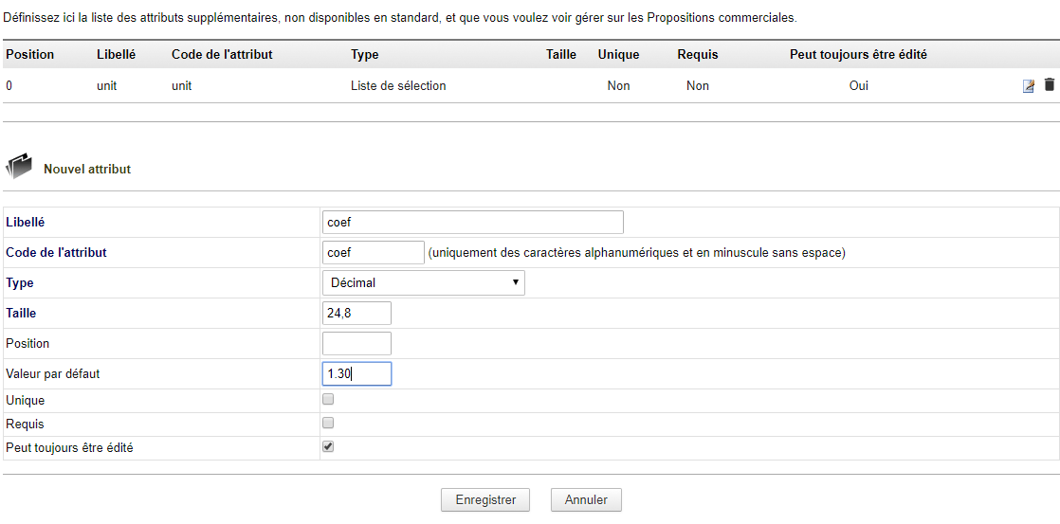Screen dimensions: 1060x524
Task: Click the Taille column header
Action: tap(561, 55)
